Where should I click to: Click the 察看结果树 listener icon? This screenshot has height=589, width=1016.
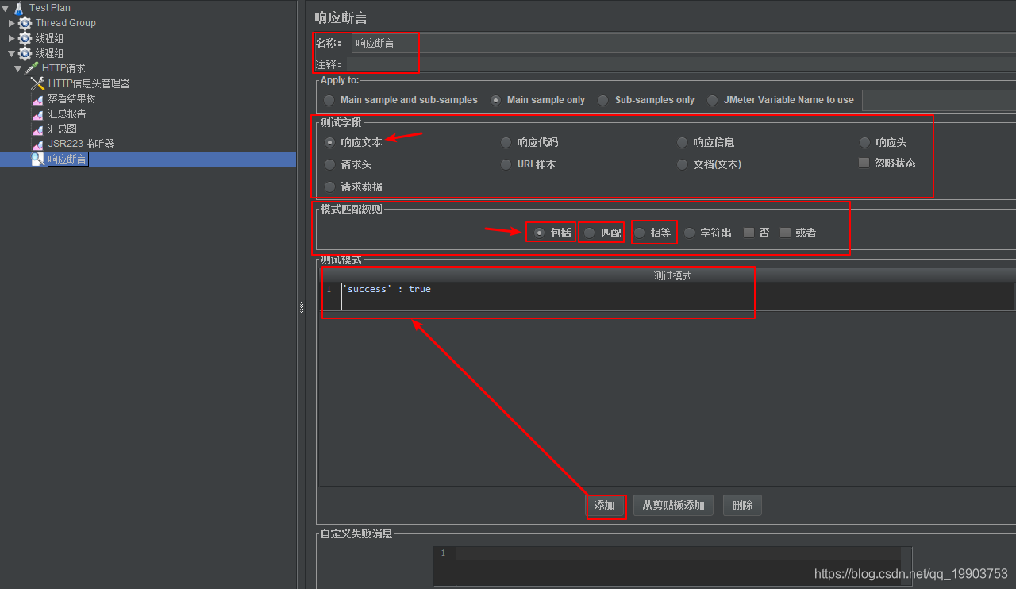pyautogui.click(x=37, y=99)
